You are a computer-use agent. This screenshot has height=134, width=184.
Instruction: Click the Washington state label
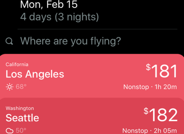[x=20, y=108]
